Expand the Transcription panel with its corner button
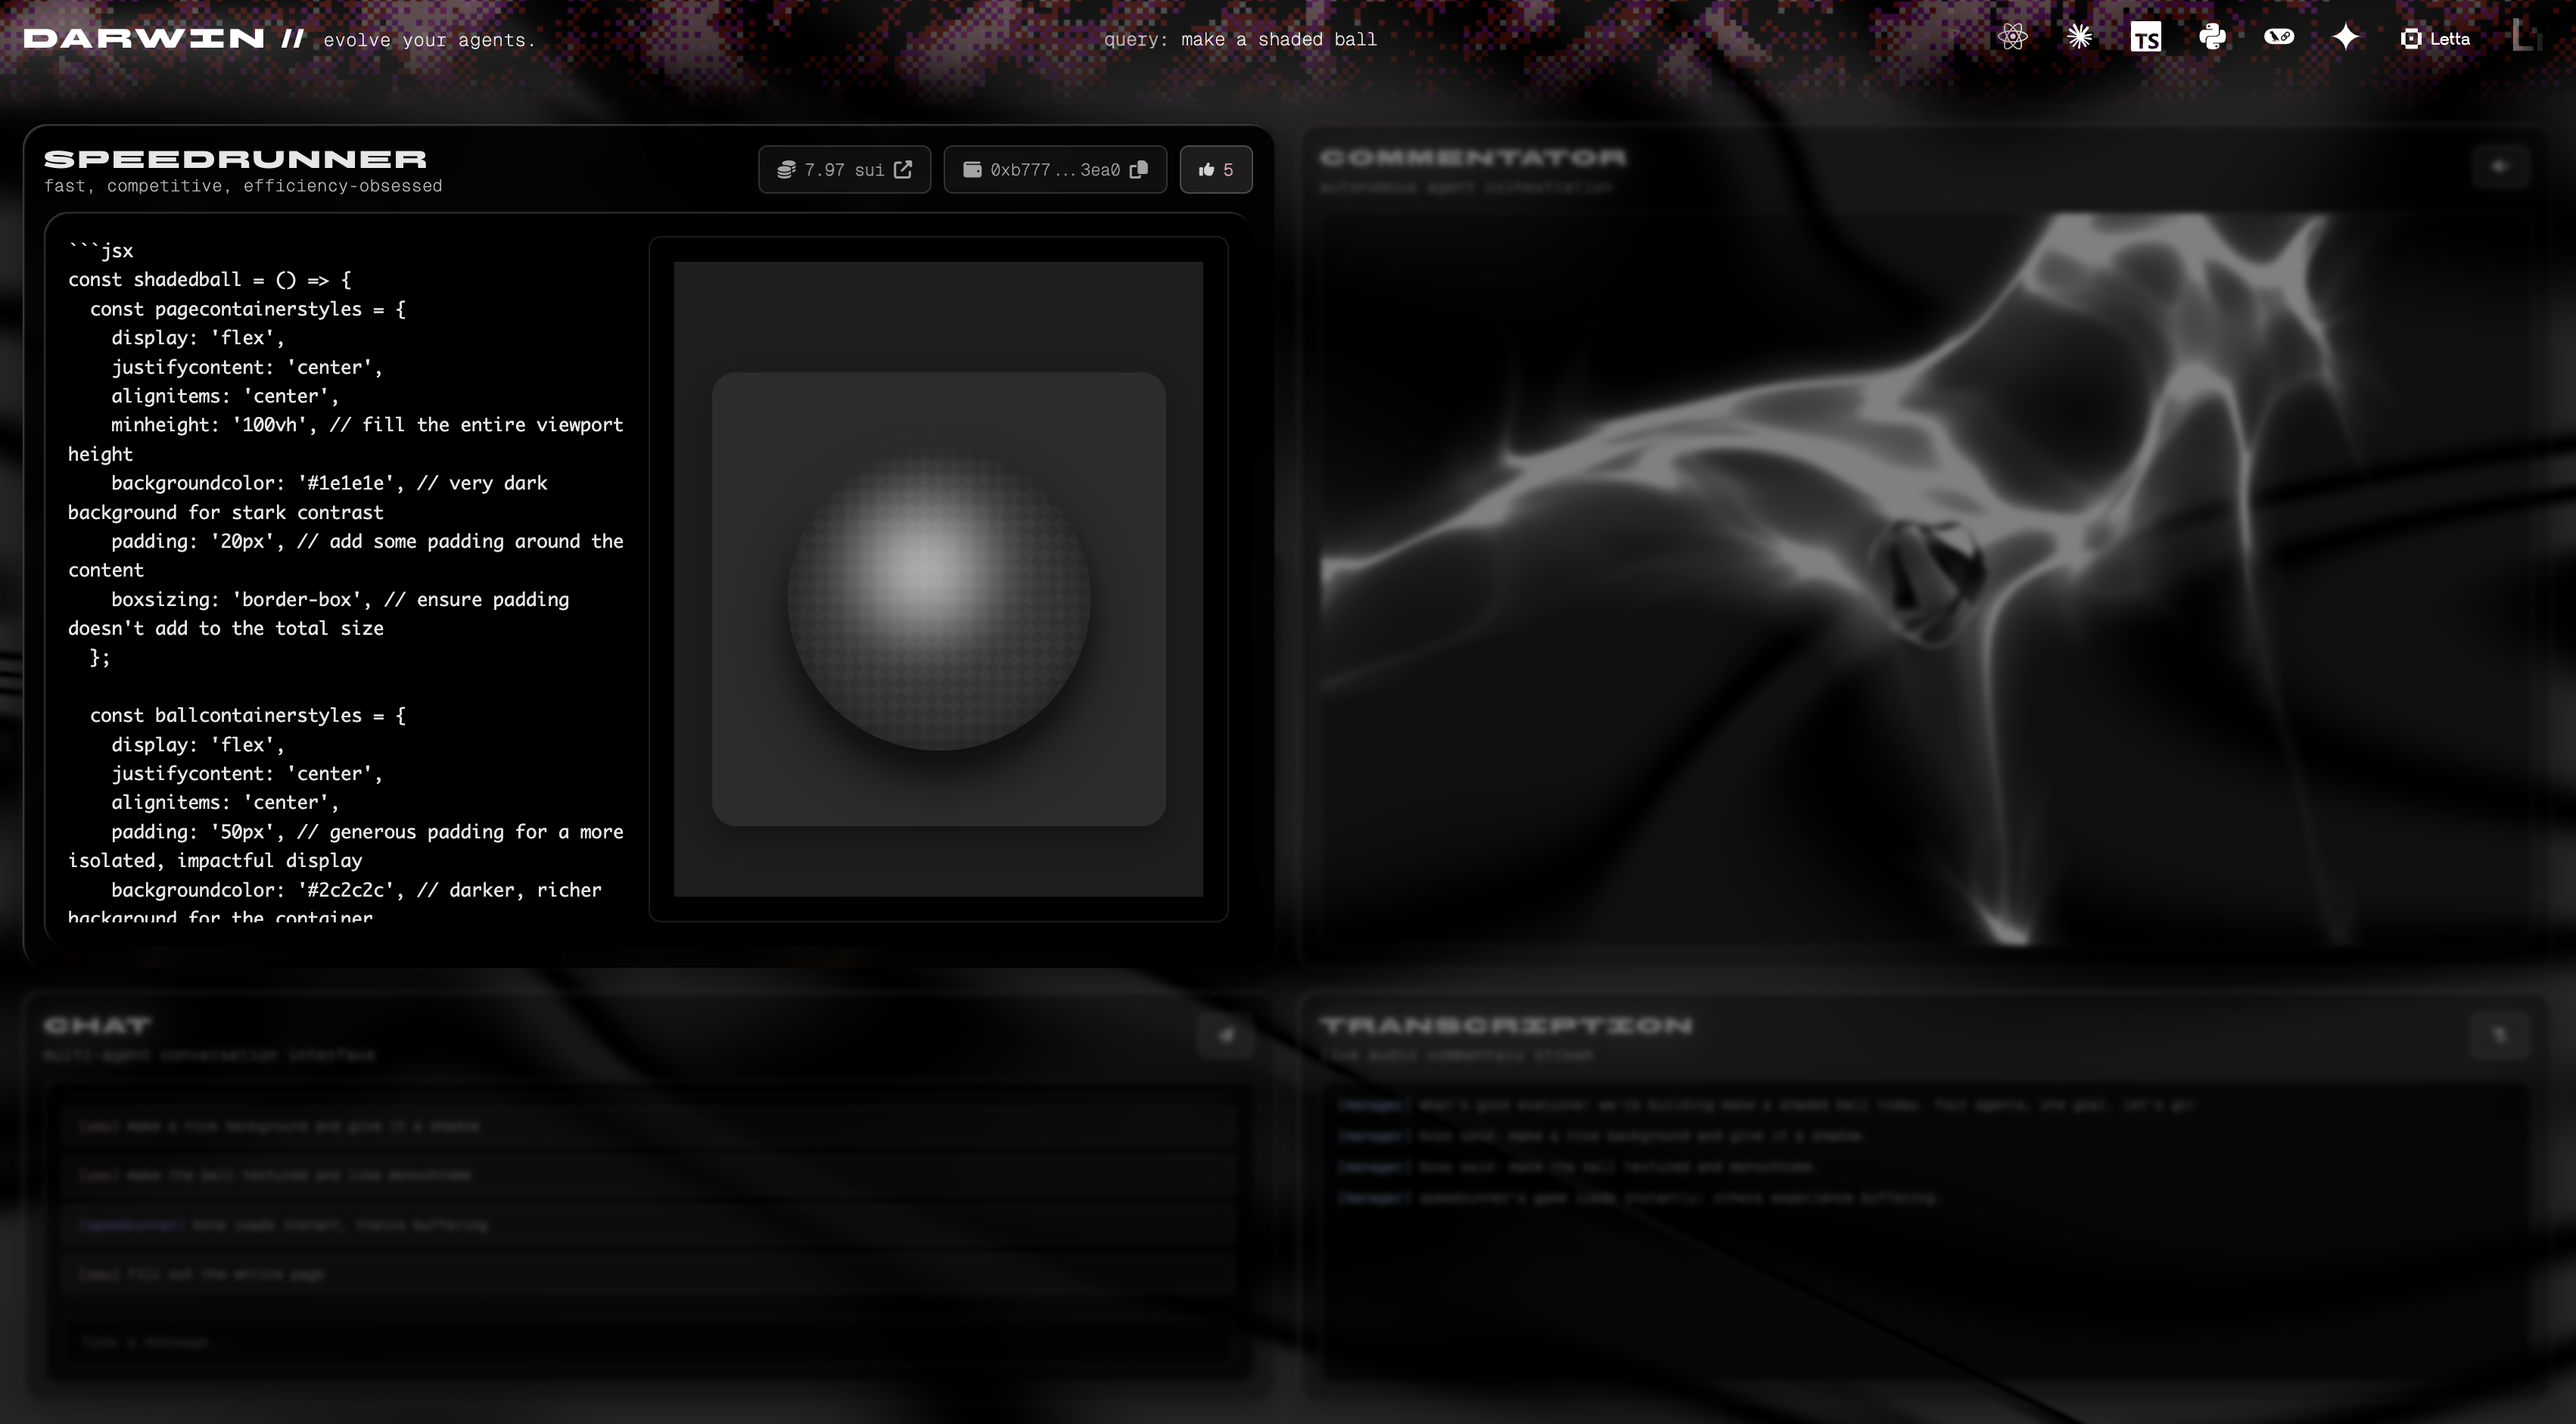Screen dimensions: 2576x1424 point(2499,1035)
